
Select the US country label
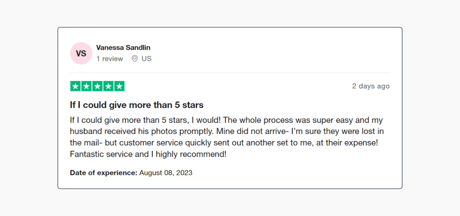pyautogui.click(x=146, y=59)
